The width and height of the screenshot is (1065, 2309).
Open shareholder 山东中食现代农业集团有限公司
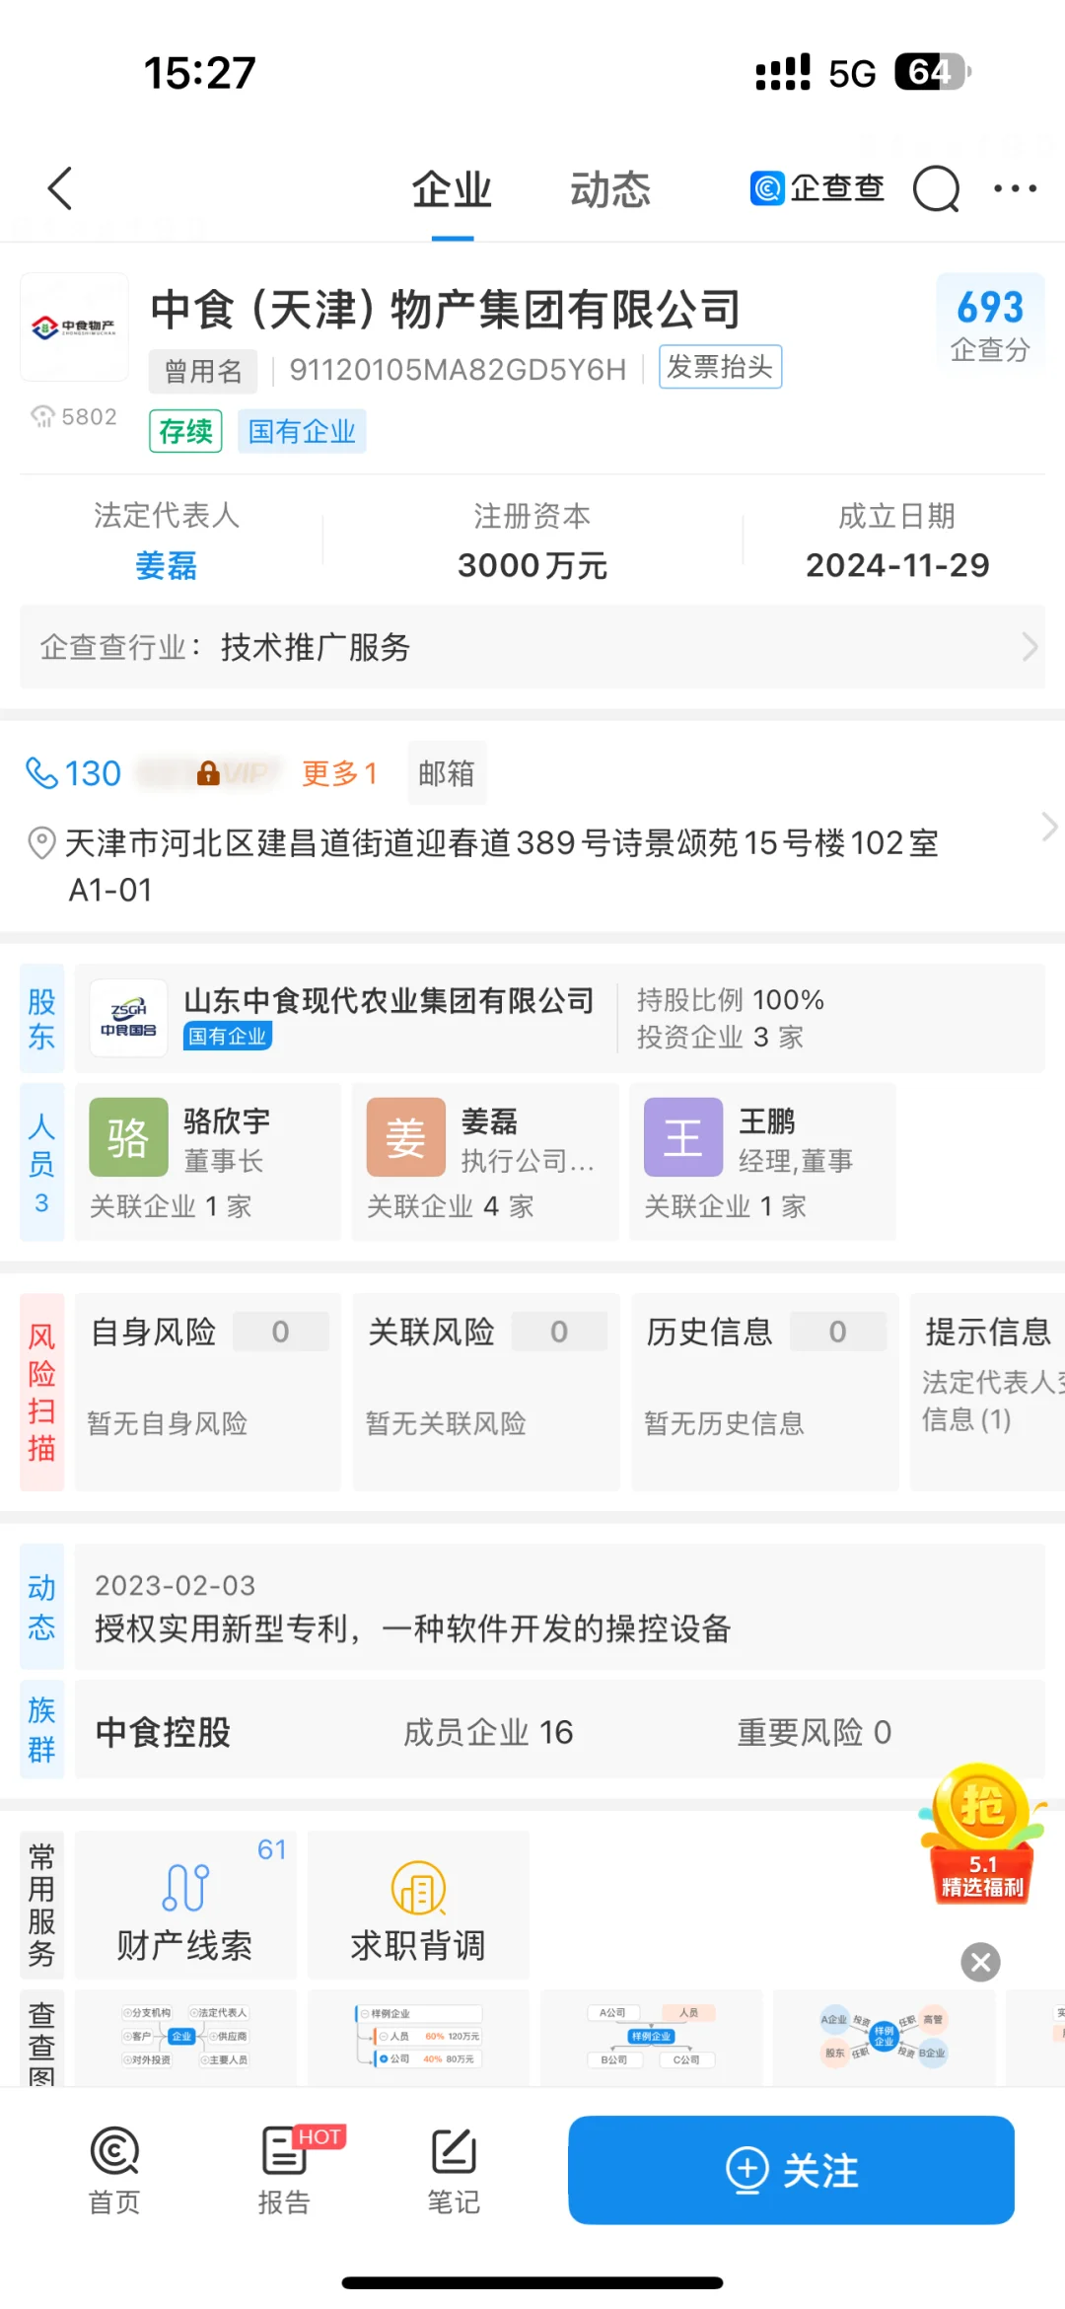[390, 1000]
